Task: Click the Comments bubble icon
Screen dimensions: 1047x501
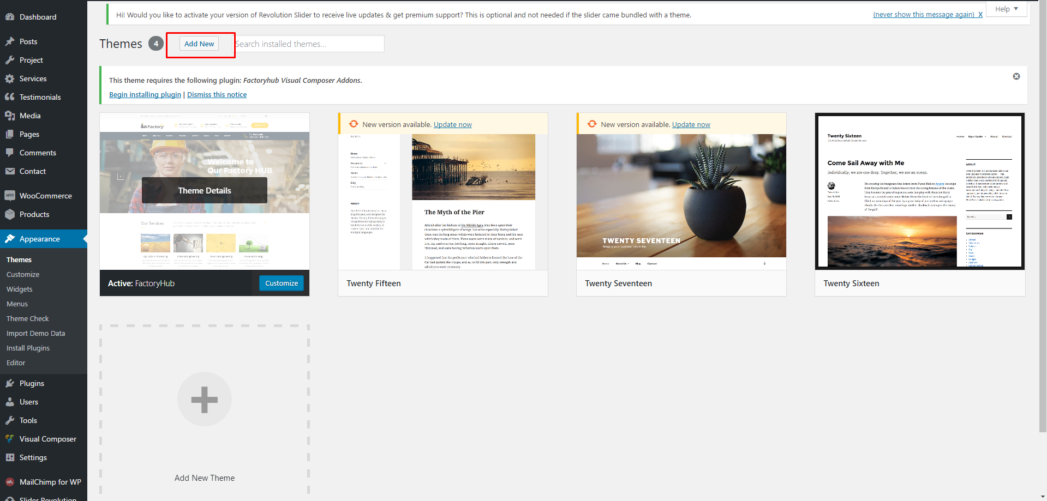Action: tap(10, 153)
